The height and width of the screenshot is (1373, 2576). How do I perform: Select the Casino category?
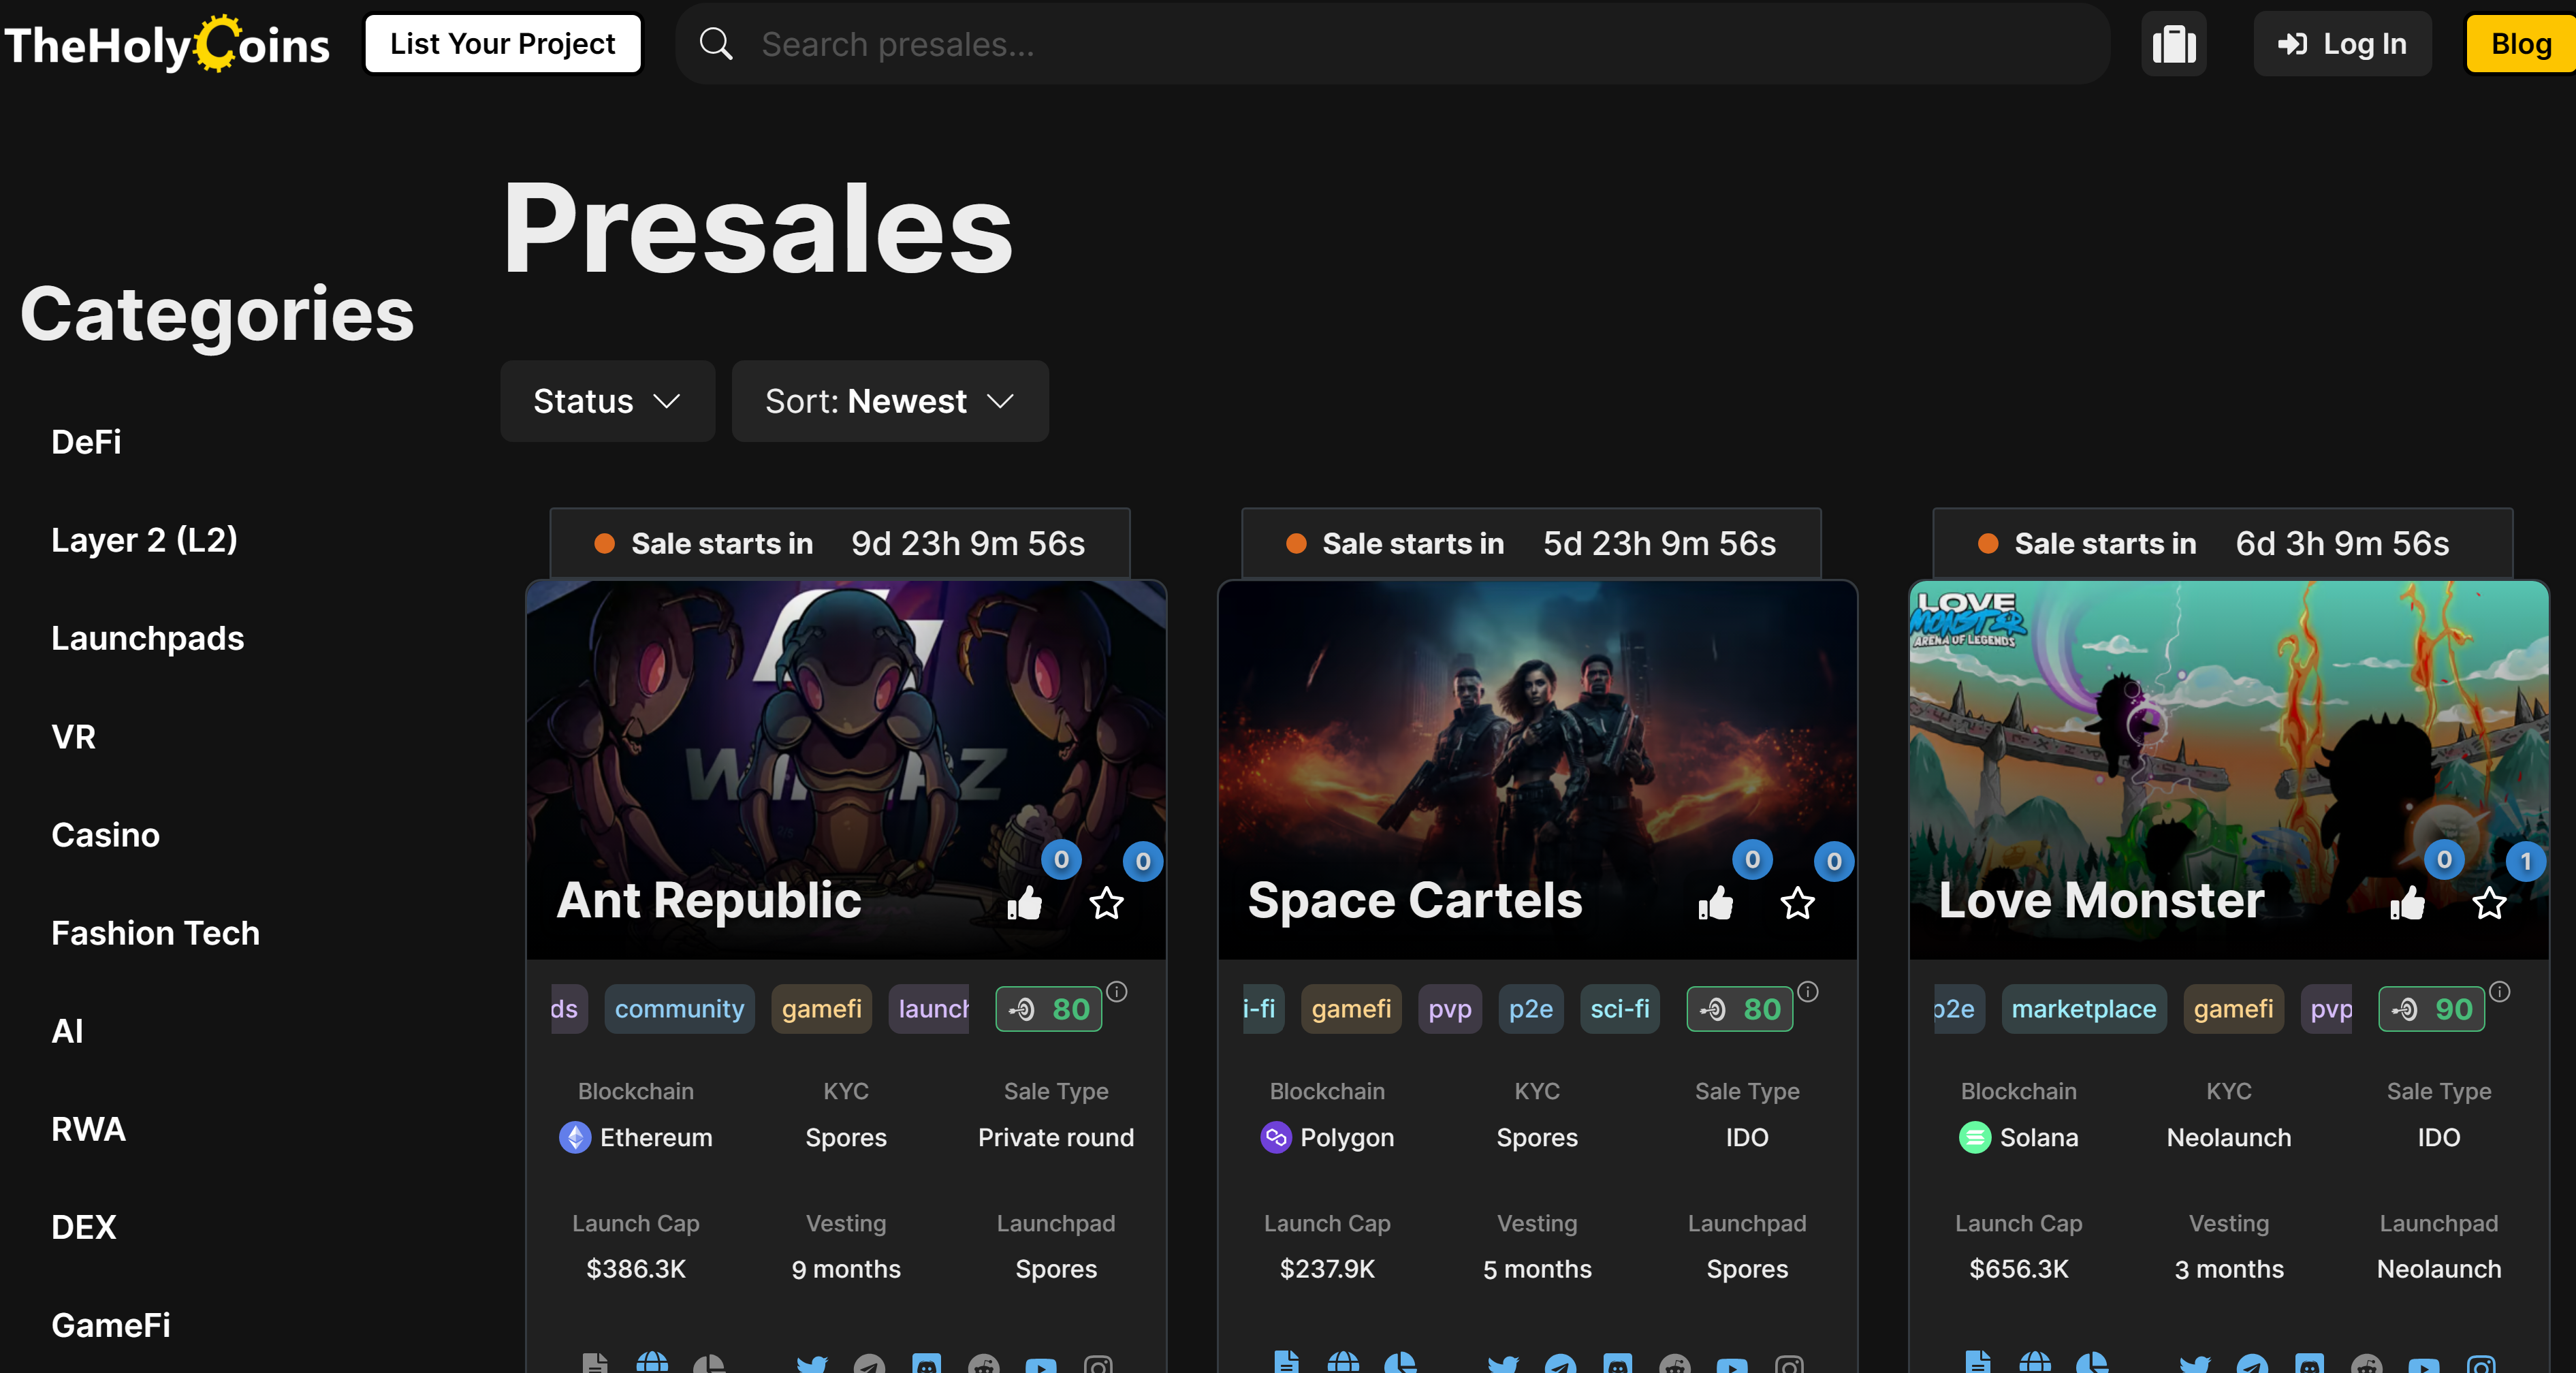click(x=105, y=834)
